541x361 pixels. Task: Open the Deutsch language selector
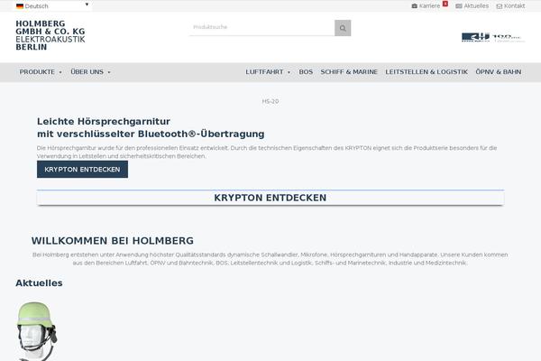point(52,6)
